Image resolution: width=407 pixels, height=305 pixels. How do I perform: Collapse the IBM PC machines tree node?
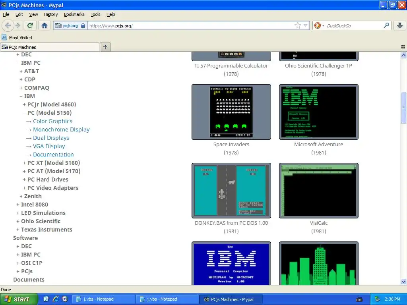(x=29, y=63)
